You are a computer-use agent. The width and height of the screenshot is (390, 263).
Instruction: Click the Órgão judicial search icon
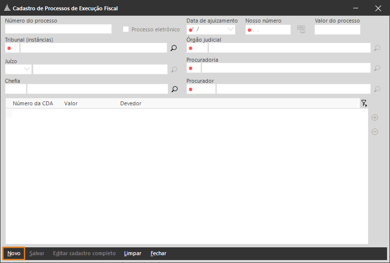click(x=377, y=48)
